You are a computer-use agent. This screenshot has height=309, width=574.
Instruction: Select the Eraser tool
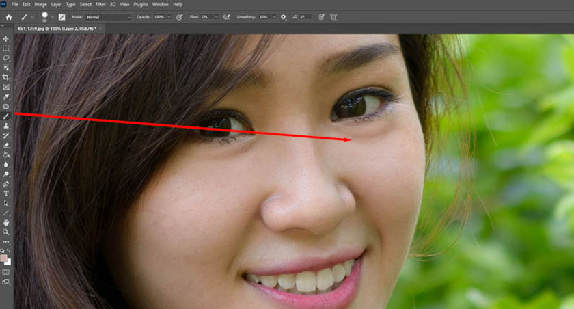[x=6, y=146]
